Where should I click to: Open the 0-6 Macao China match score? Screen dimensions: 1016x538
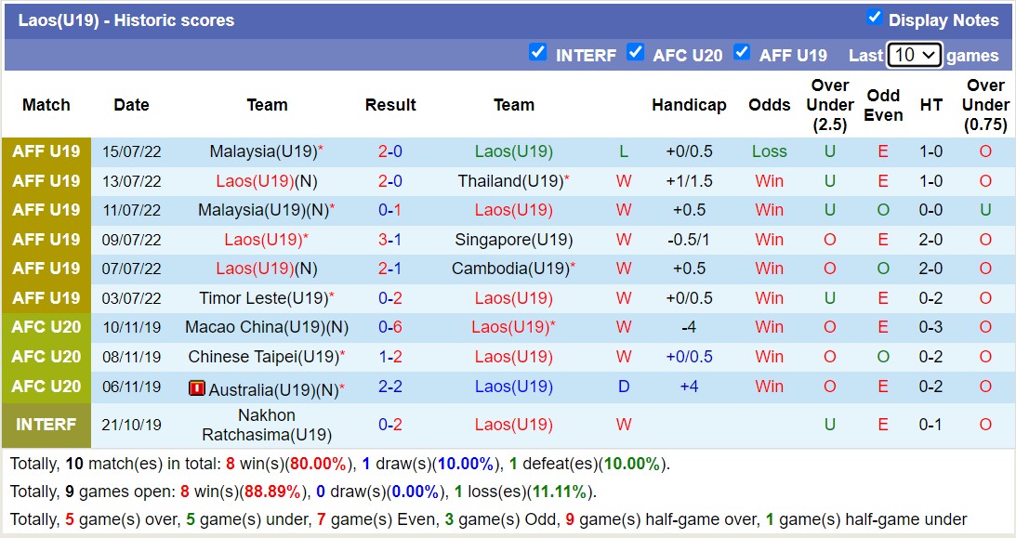point(389,327)
